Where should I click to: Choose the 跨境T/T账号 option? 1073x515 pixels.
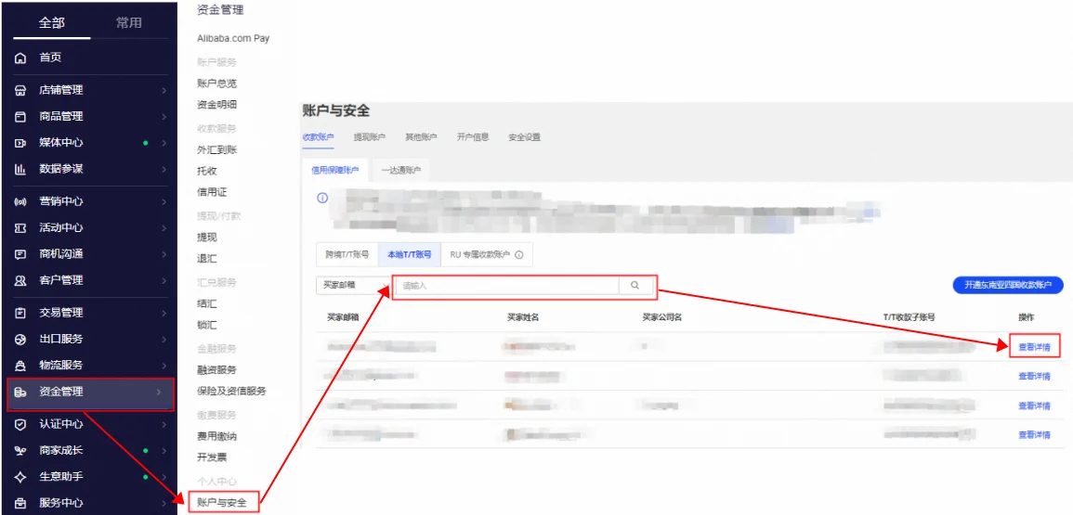click(347, 254)
